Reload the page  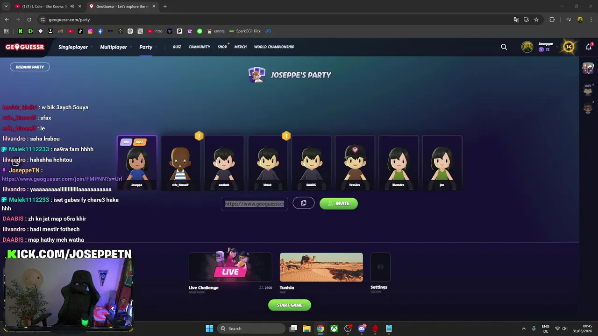point(29,20)
